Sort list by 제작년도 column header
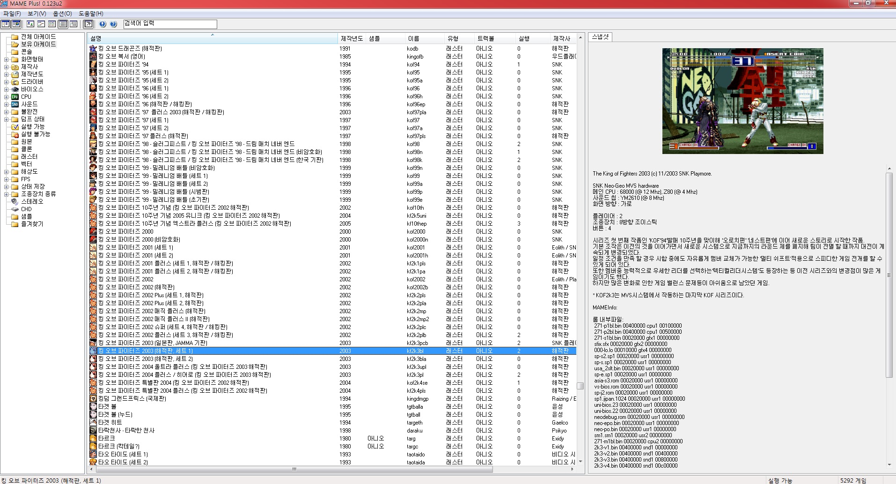The height and width of the screenshot is (484, 896). (352, 38)
